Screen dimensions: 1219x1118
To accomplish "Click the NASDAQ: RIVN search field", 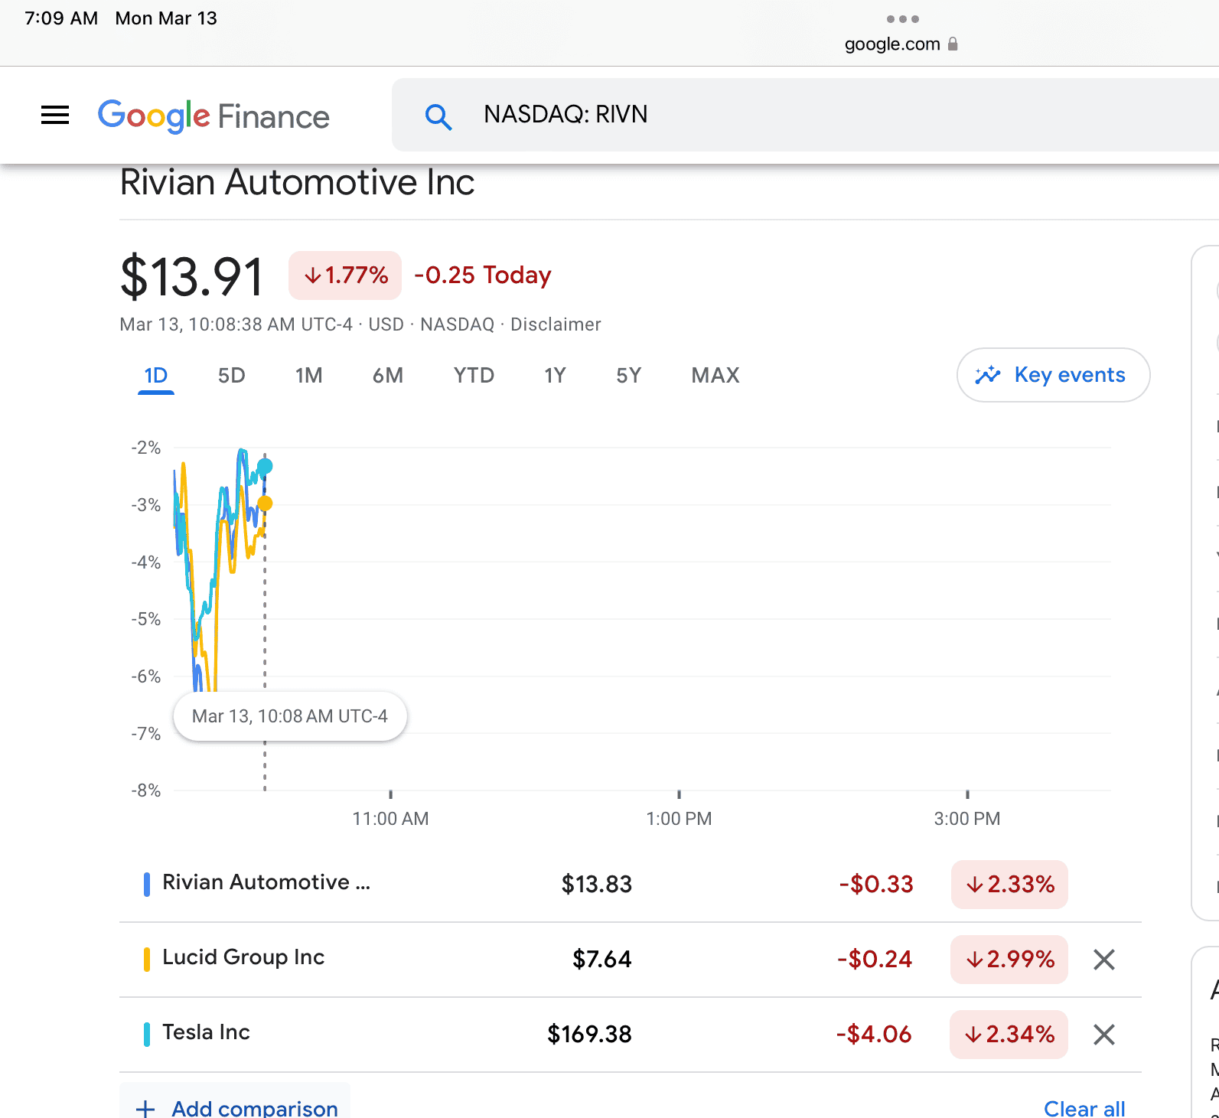I will coord(805,115).
